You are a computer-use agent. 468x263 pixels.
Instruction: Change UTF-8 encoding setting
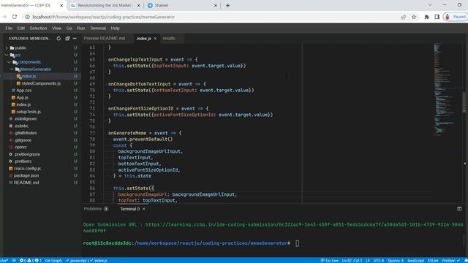point(379,260)
